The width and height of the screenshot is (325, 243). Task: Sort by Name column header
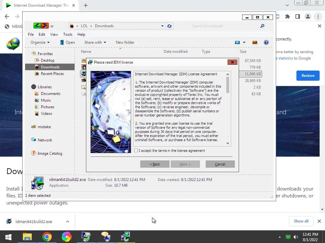tap(86, 52)
